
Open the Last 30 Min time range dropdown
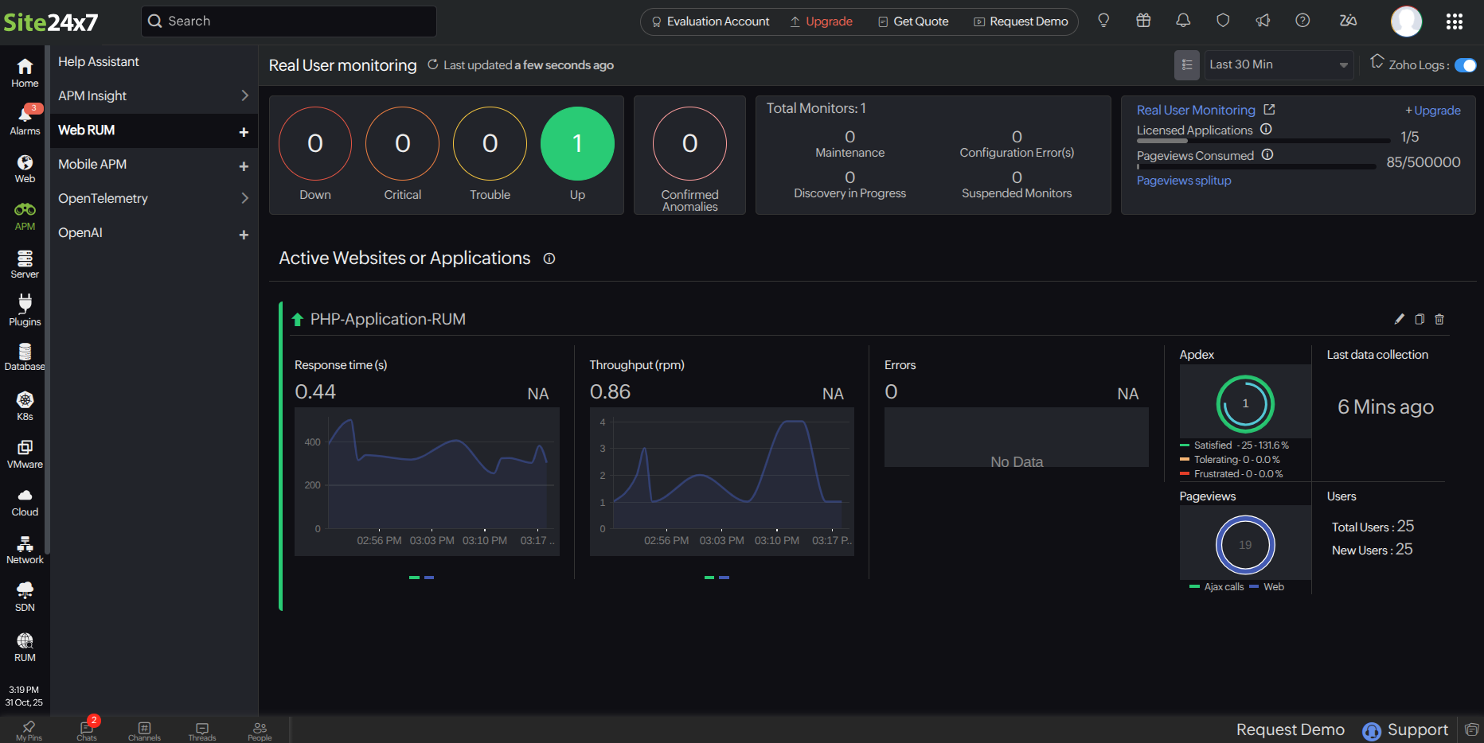tap(1278, 64)
